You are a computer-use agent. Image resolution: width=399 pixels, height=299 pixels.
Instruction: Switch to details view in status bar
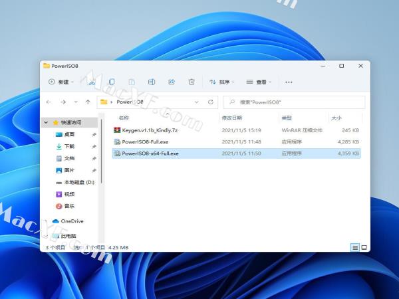[x=355, y=247]
